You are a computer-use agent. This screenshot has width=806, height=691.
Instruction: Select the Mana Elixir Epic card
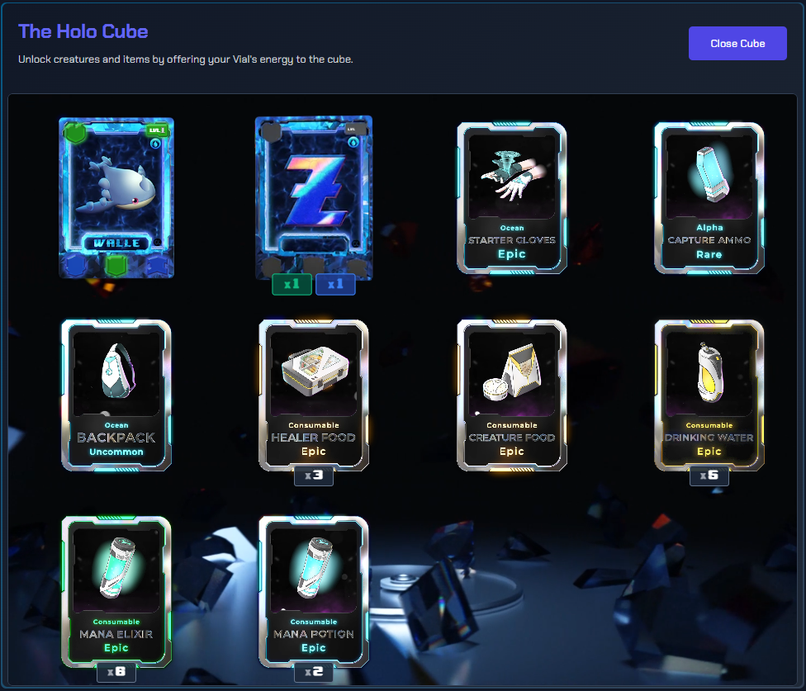[116, 592]
